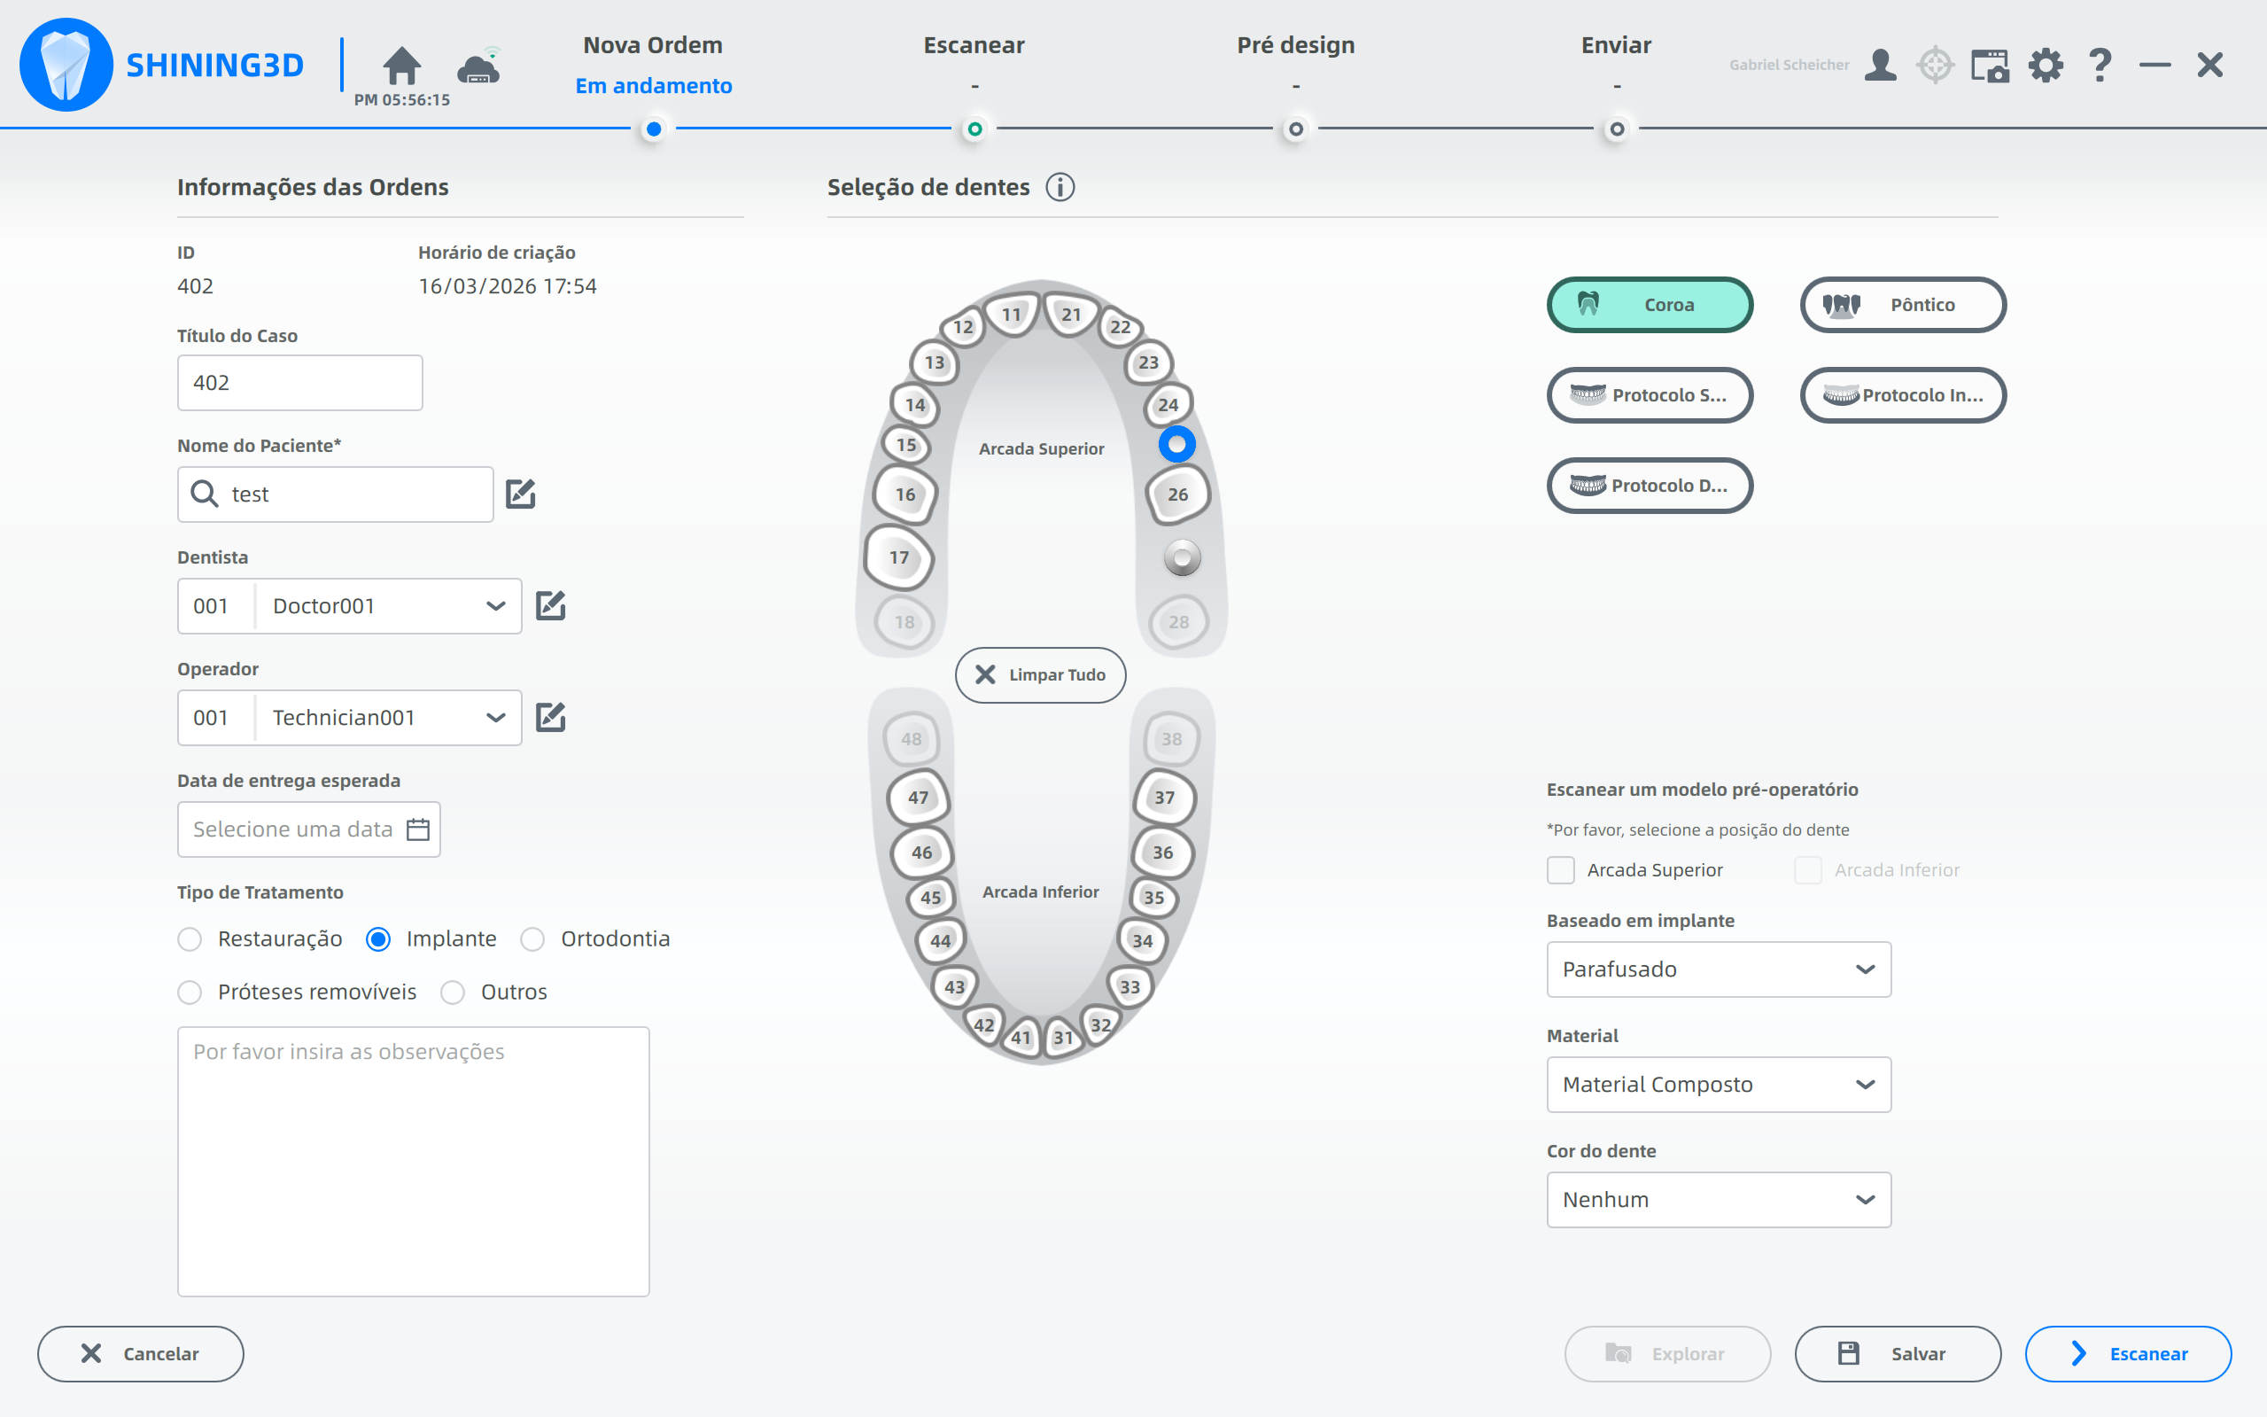Select the Pôntico restoration type
2267x1417 pixels.
coord(1903,305)
